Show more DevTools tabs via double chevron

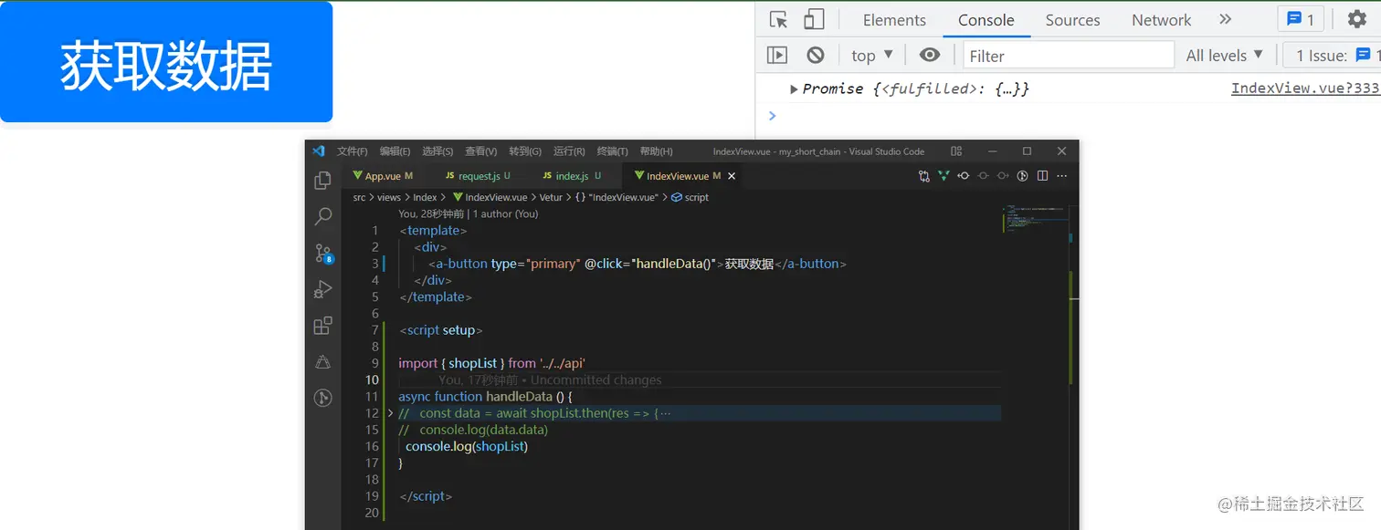[1226, 19]
